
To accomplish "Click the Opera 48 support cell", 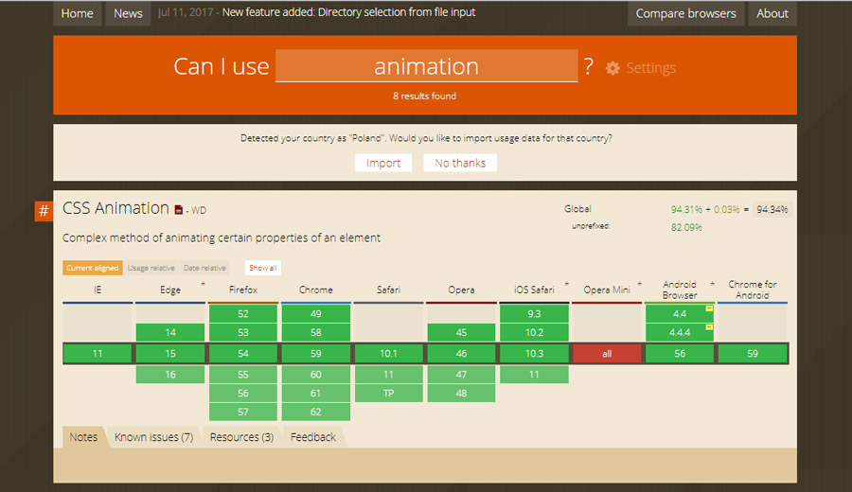I will pos(461,394).
